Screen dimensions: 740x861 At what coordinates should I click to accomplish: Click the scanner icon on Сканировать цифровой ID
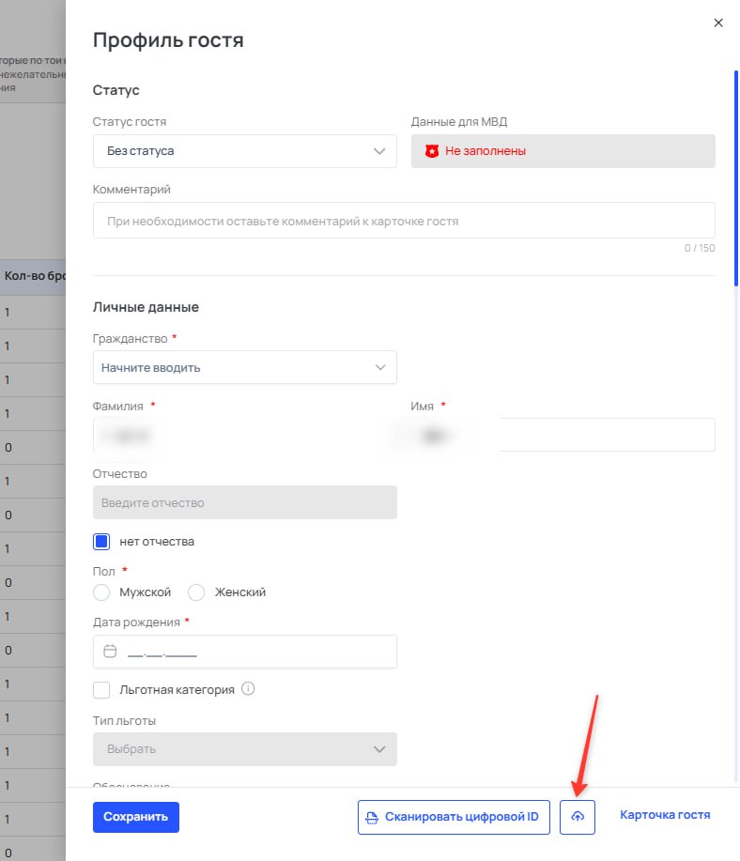point(372,818)
